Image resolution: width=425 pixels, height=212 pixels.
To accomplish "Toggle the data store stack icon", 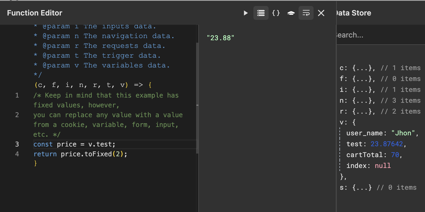I will tap(261, 13).
